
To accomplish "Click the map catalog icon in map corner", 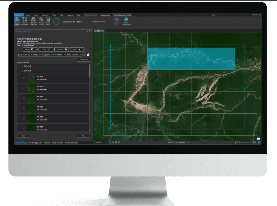I will pyautogui.click(x=259, y=139).
